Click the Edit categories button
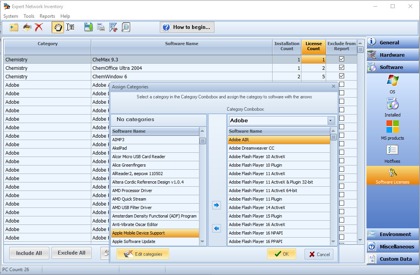Viewport: 420px width, 275px height. pos(143,254)
